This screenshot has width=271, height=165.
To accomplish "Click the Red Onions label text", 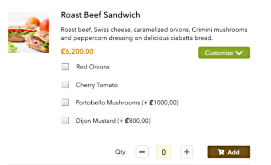I will click(93, 67).
